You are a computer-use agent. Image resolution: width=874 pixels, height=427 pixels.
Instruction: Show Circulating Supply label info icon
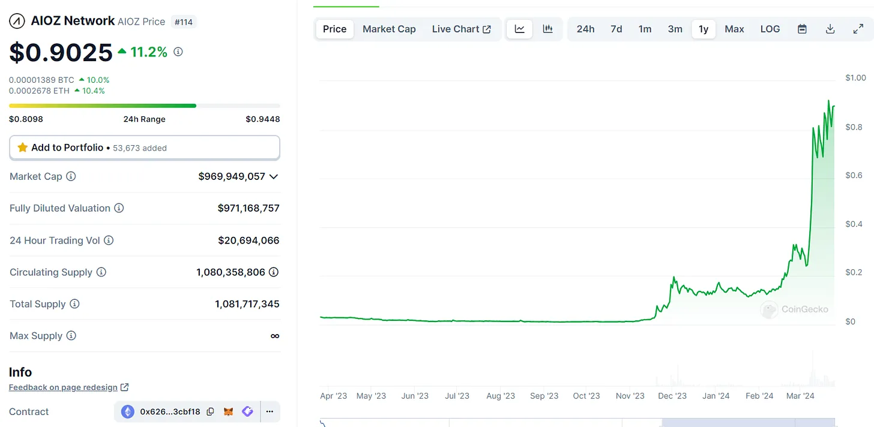pos(101,272)
